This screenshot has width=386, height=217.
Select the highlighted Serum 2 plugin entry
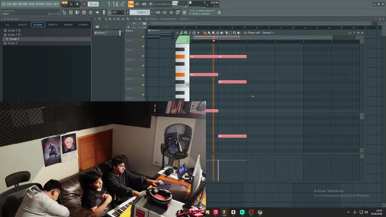point(46,39)
